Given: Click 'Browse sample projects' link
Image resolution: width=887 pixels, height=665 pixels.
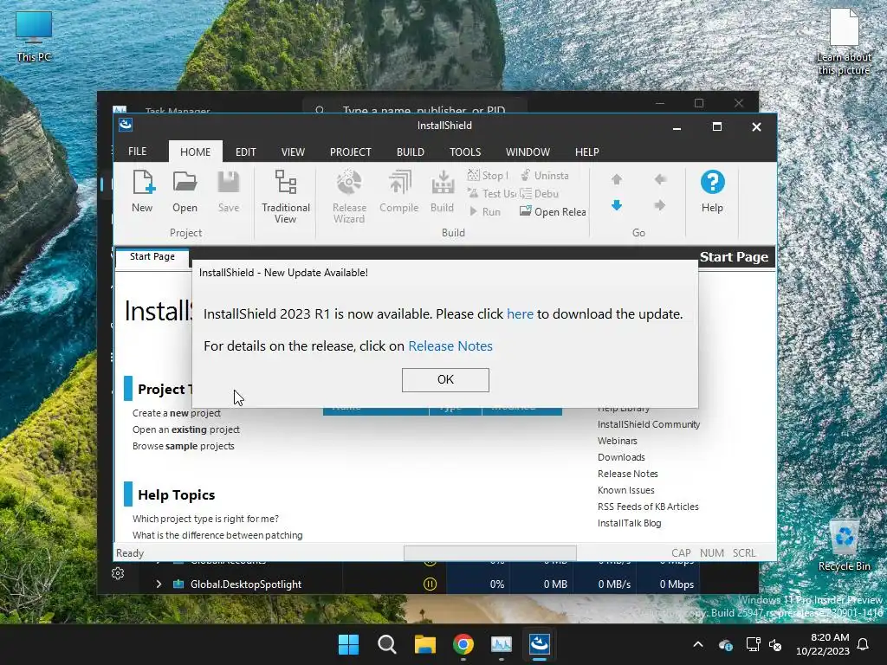Looking at the screenshot, I should coord(184,446).
